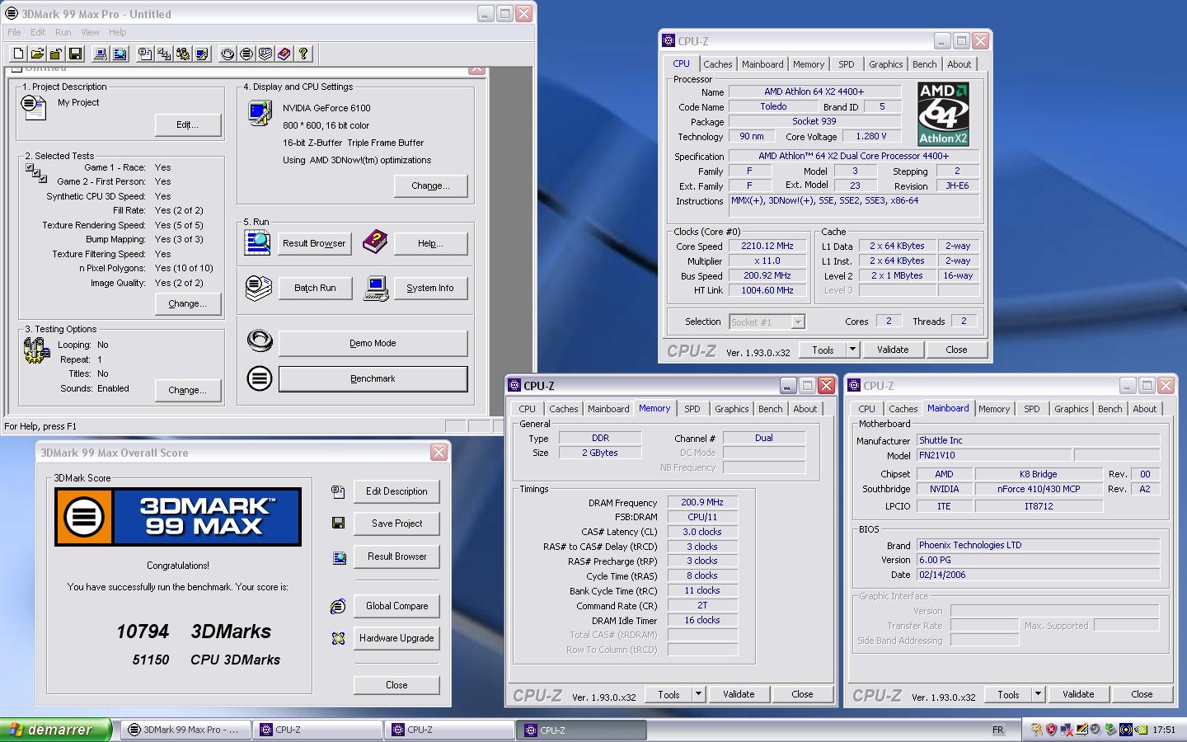The image size is (1187, 742).
Task: Click the Batch Run button
Action: tap(315, 288)
